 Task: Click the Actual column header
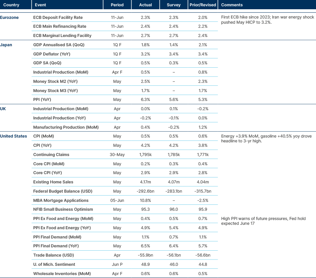145,5
